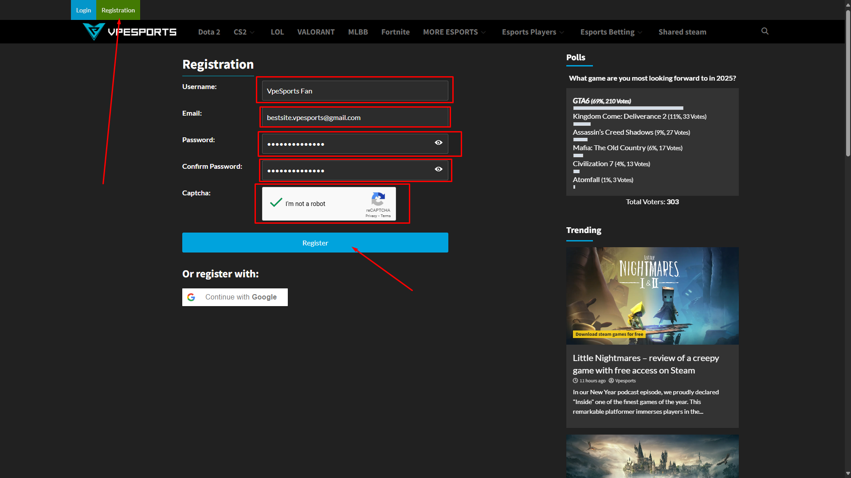Image resolution: width=851 pixels, height=478 pixels.
Task: Click the Total Voters: 303 text
Action: [652, 202]
